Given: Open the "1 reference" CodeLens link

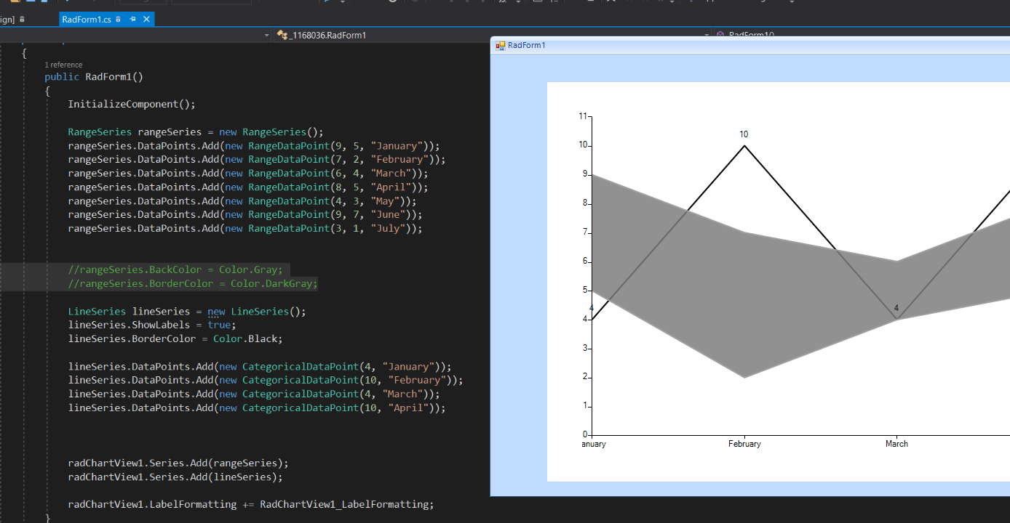Looking at the screenshot, I should [x=63, y=65].
